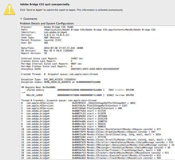Click the Comments label
The width and height of the screenshot is (175, 160).
point(30,19)
